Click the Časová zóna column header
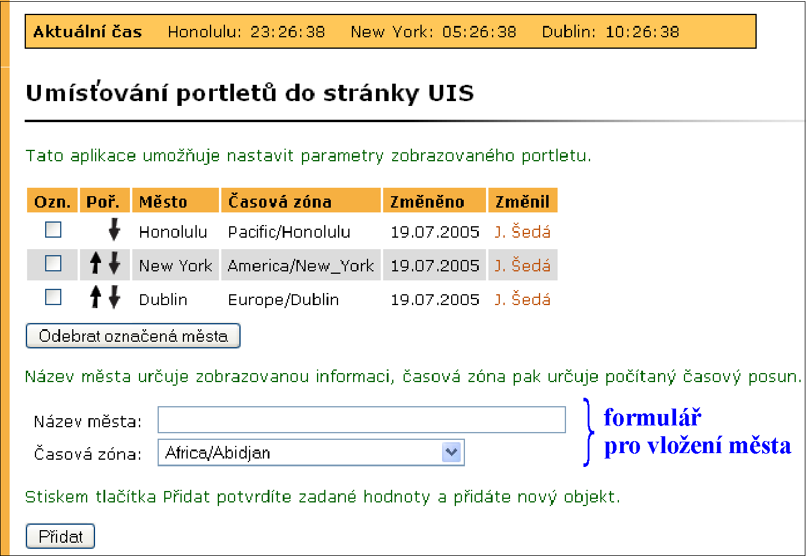This screenshot has width=806, height=556. click(x=301, y=200)
